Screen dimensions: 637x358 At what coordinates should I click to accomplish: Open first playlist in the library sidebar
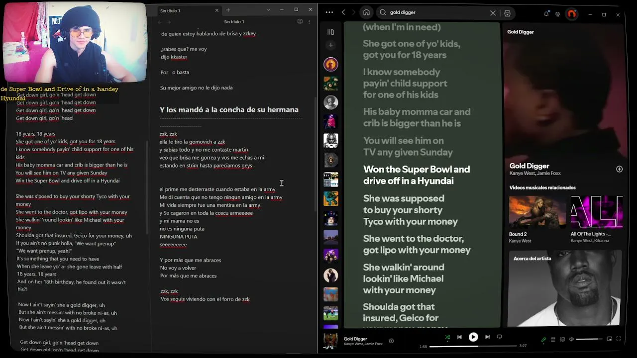(x=330, y=64)
